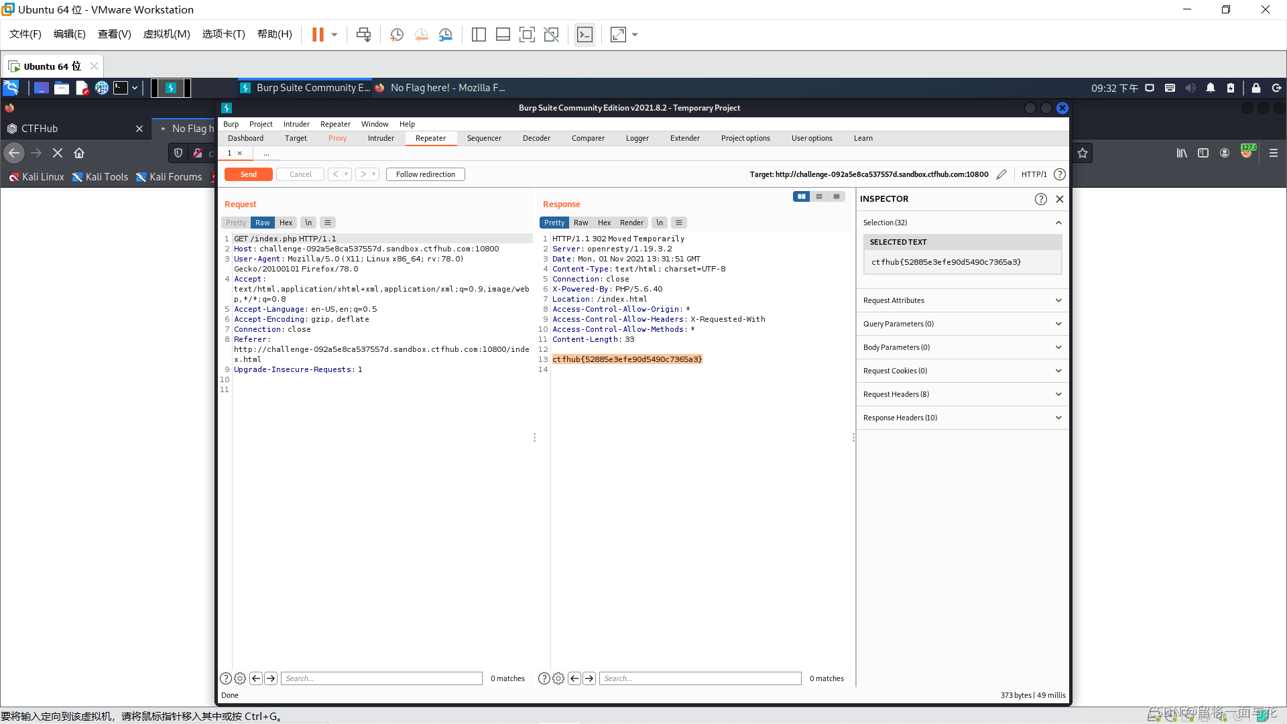Click response search next-match arrow
The height and width of the screenshot is (724, 1287).
coord(589,678)
